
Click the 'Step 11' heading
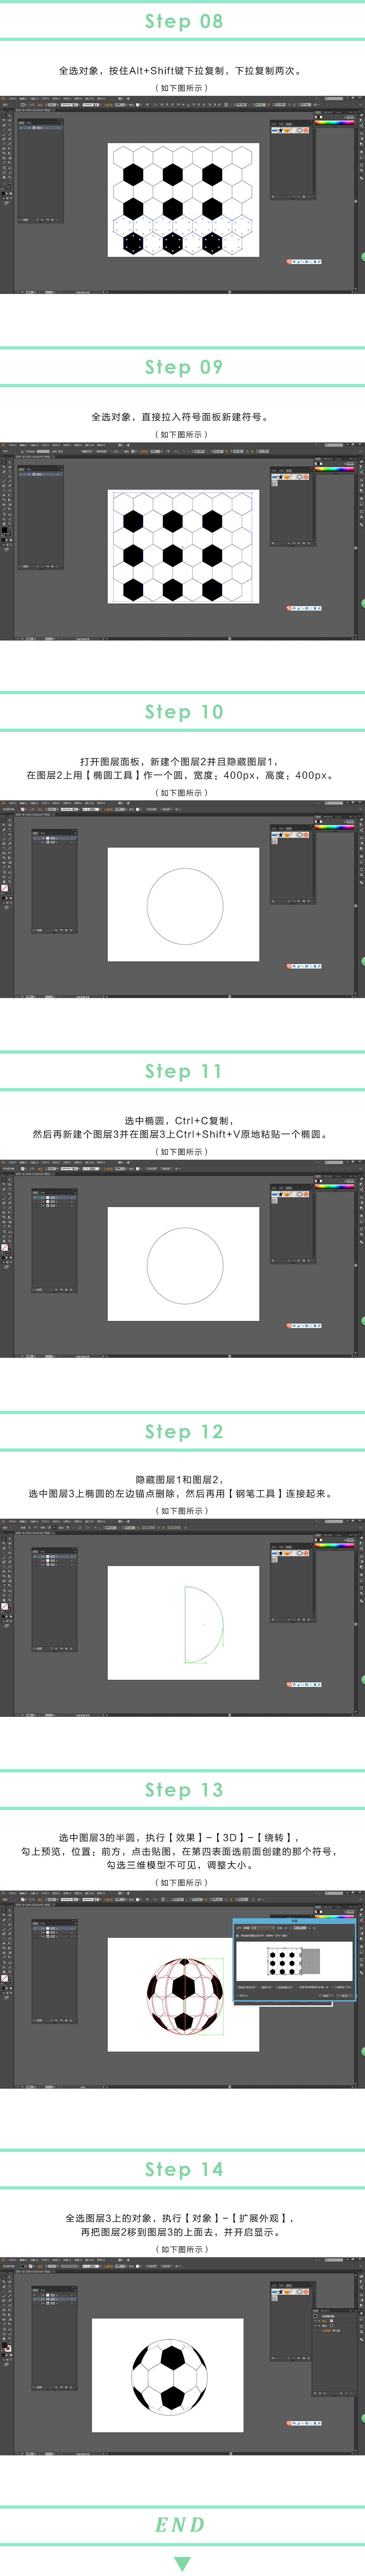pos(184,1071)
